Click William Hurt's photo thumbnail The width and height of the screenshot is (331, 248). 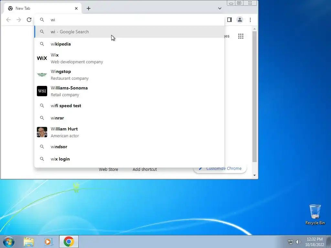42,132
